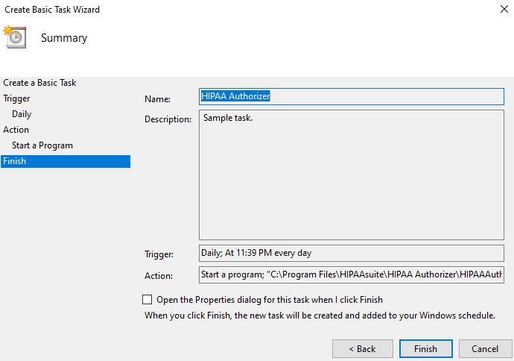Click the Name field with HIPAA Authorizer
The width and height of the screenshot is (514, 361).
(352, 96)
